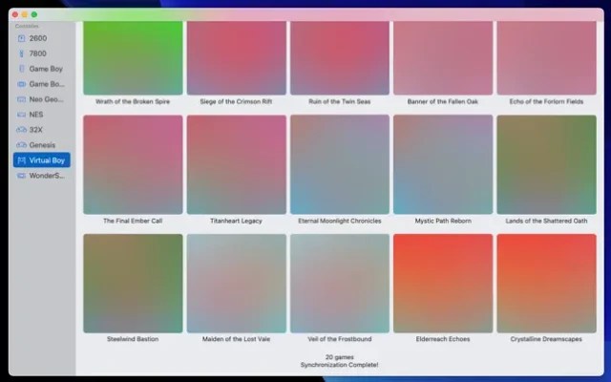This screenshot has width=611, height=382.
Task: Select Banner of the Fallen Oak cover
Action: click(x=443, y=57)
